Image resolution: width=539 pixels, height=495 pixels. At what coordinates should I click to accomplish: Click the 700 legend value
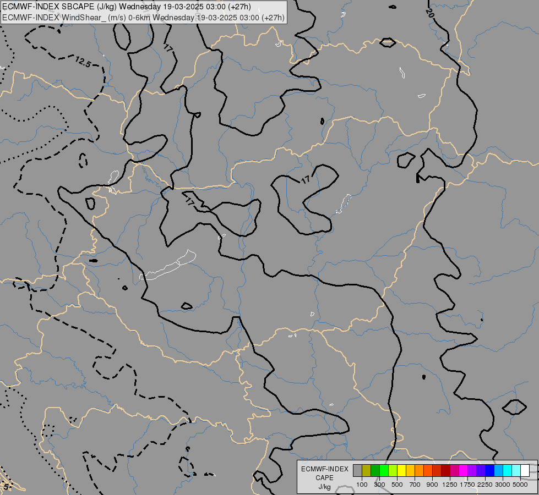tap(415, 485)
